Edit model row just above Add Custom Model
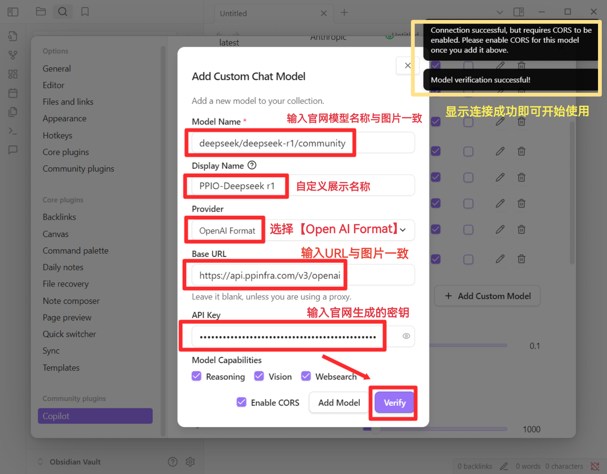Screen dimensions: 607x474 (x=500, y=259)
